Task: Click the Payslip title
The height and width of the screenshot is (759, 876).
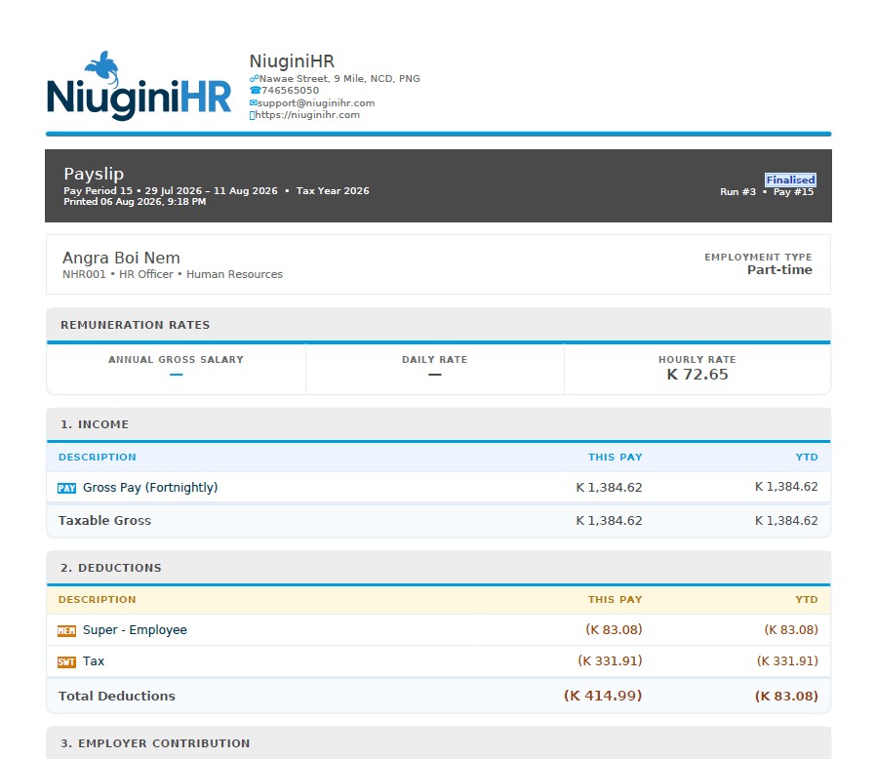Action: tap(94, 174)
